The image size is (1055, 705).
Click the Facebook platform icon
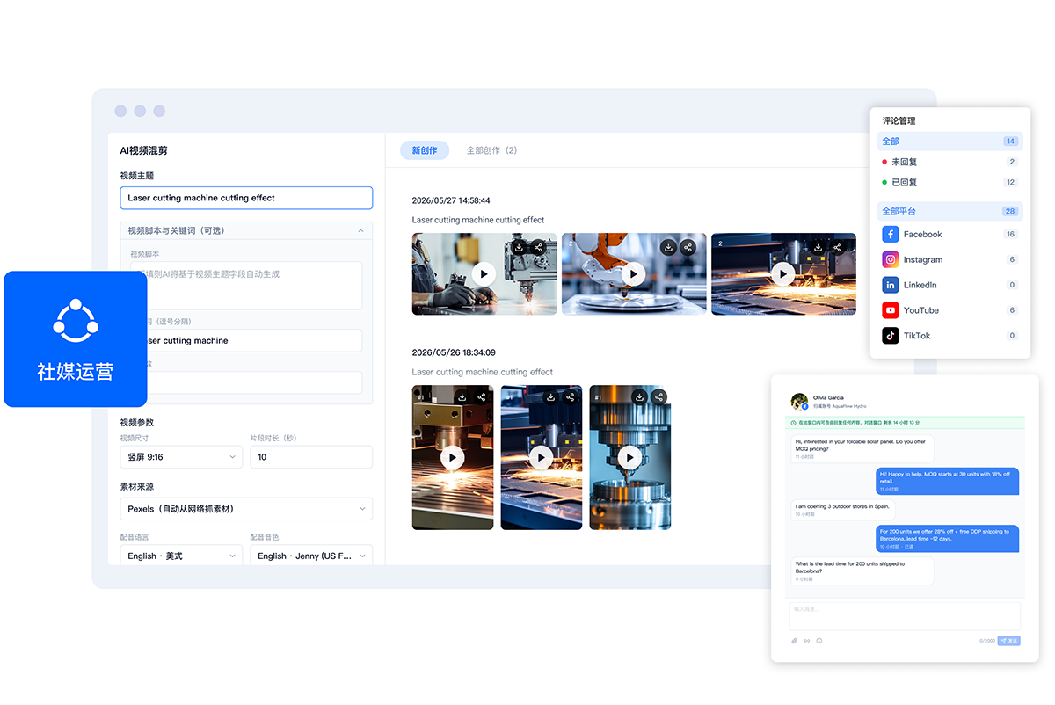click(891, 235)
